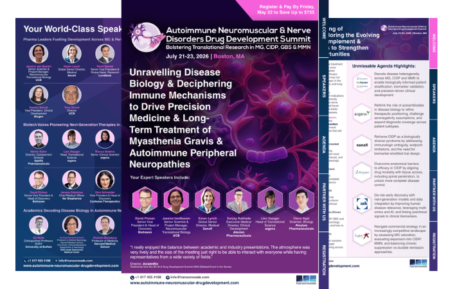Click the hansonwade logo on the center cover
Viewport: 450px width, 289px height.
click(x=306, y=280)
